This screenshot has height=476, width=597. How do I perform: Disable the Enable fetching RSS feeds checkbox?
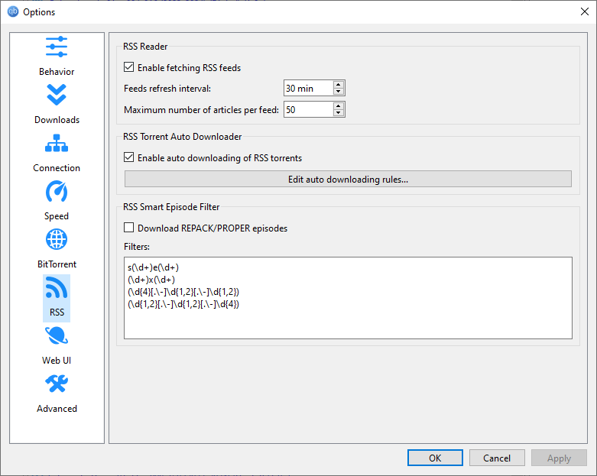(x=129, y=68)
